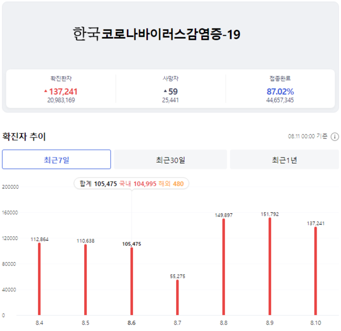Click the cumulative confirmed total 20,983,169

pyautogui.click(x=61, y=100)
